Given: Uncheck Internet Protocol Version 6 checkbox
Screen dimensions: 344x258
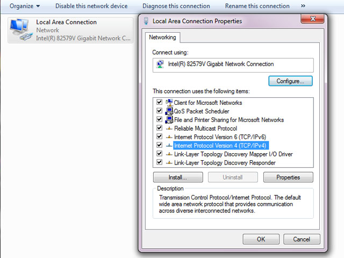Looking at the screenshot, I should (160, 137).
